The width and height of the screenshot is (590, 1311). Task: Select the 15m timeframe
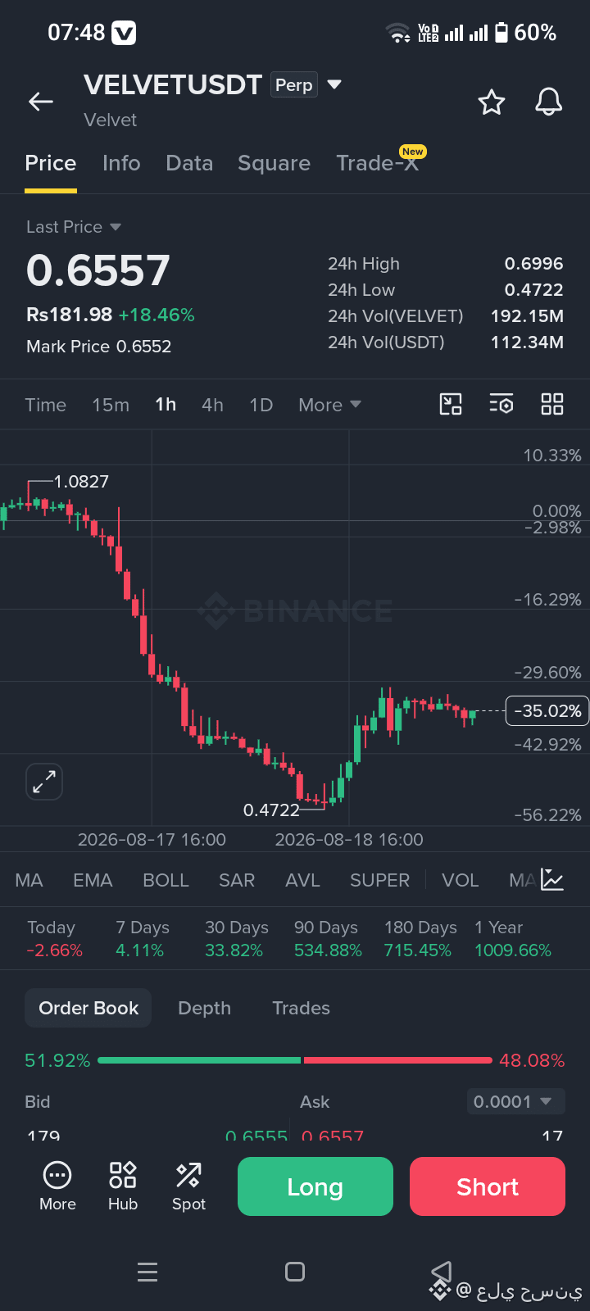coord(111,405)
